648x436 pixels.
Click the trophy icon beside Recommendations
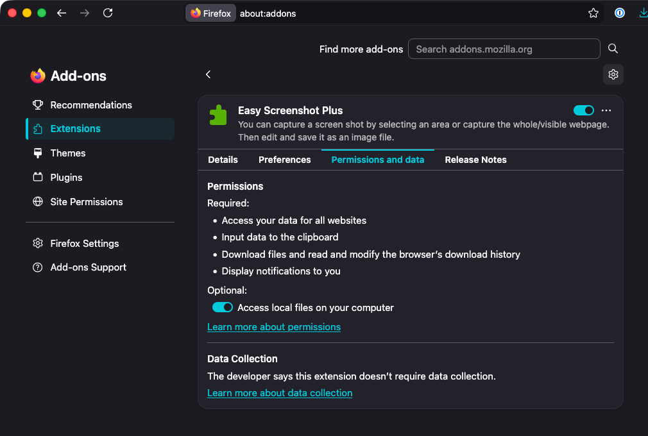[38, 105]
